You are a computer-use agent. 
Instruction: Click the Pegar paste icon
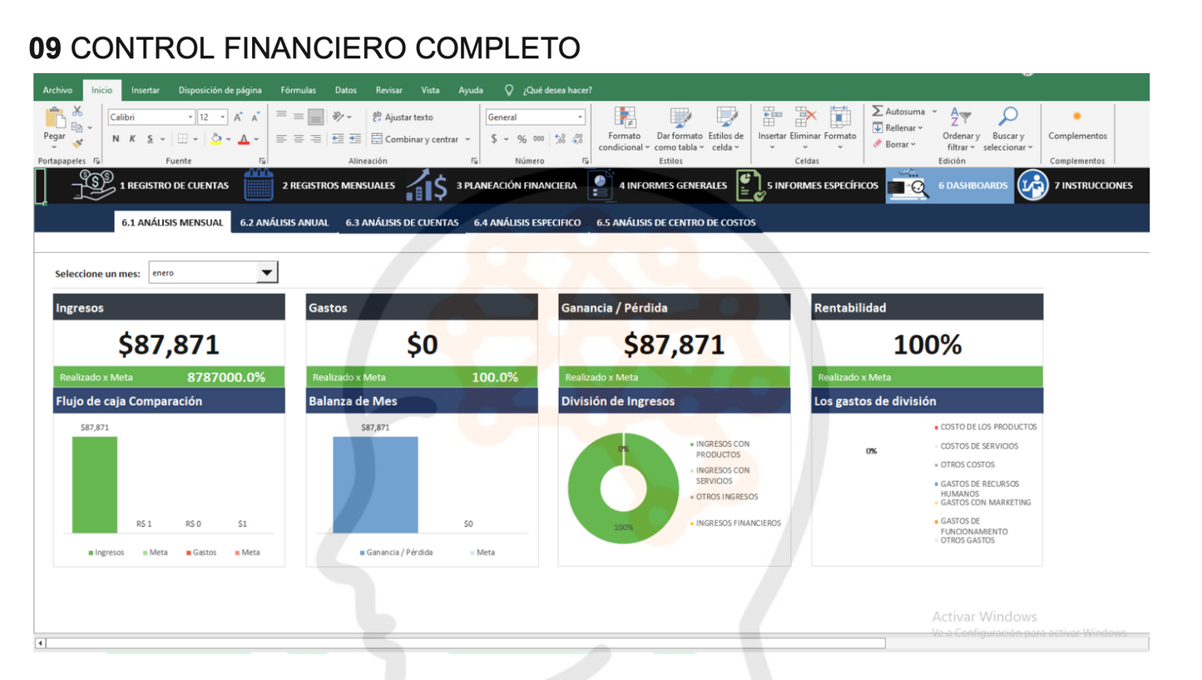[x=55, y=117]
